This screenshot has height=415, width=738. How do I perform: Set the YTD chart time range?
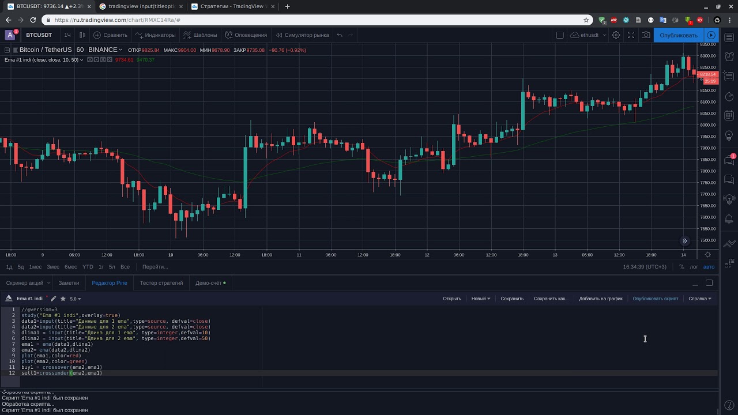click(x=88, y=267)
